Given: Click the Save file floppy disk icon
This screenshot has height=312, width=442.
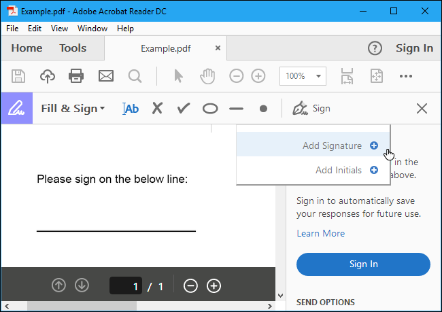Looking at the screenshot, I should tap(19, 76).
